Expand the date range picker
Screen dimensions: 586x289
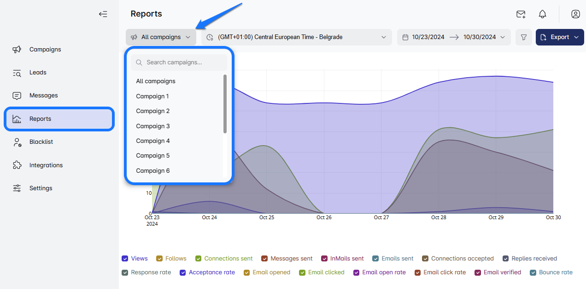point(453,37)
